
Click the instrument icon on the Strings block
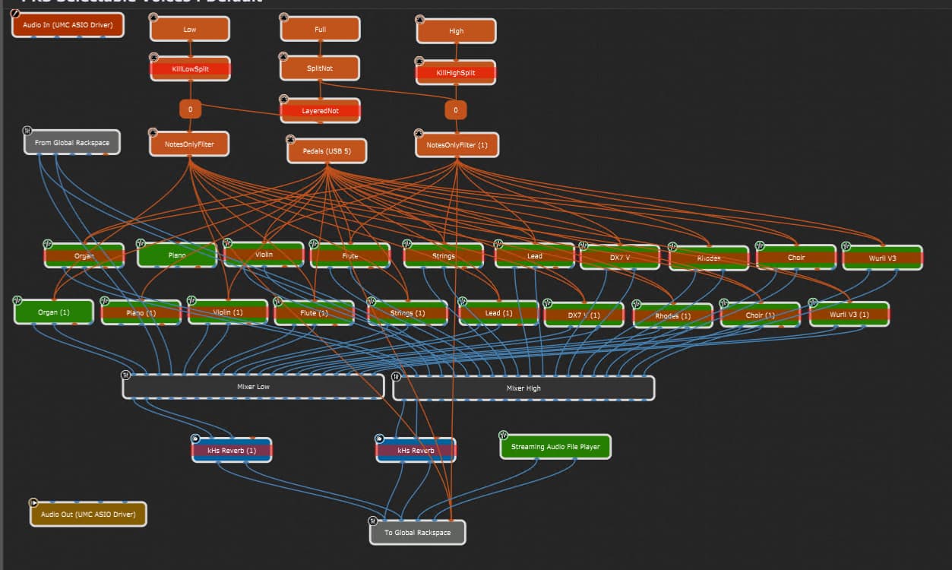(x=406, y=244)
